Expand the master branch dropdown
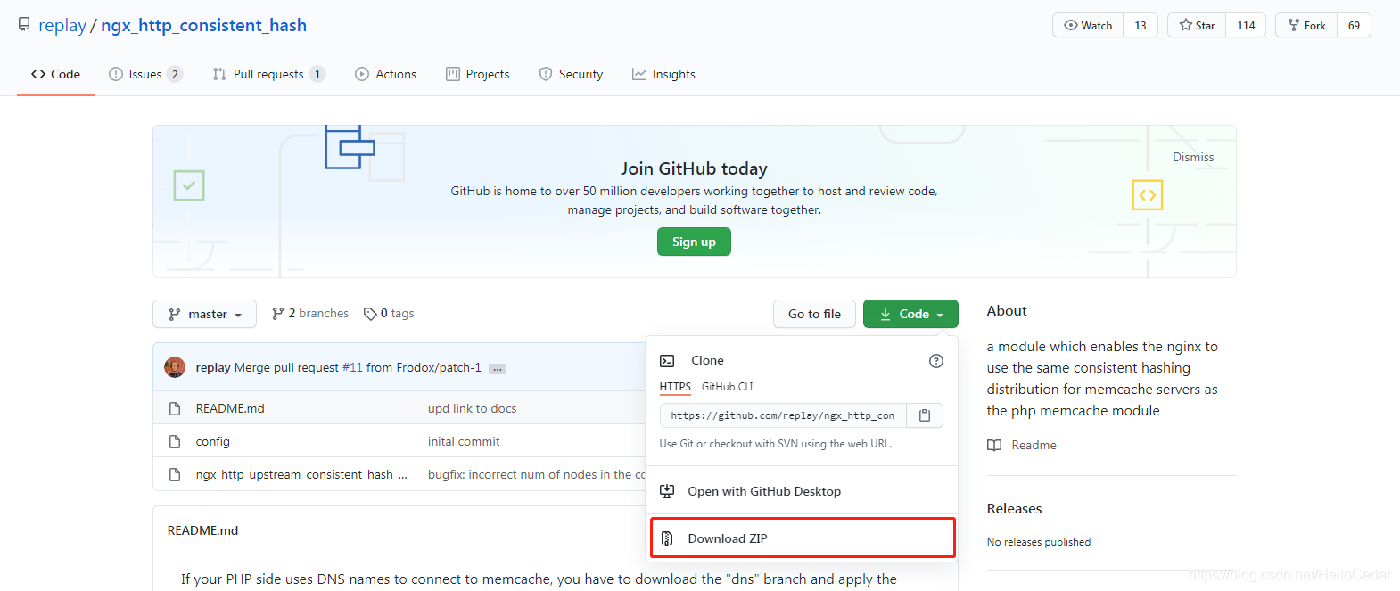The image size is (1400, 591). coord(204,314)
